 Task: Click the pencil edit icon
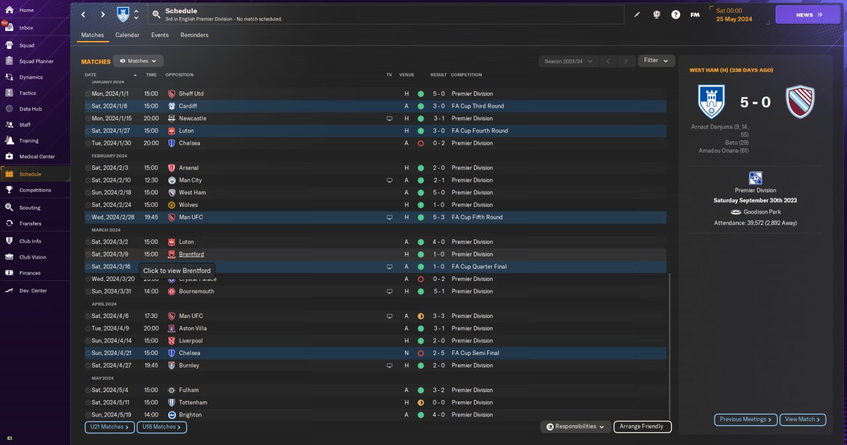637,15
